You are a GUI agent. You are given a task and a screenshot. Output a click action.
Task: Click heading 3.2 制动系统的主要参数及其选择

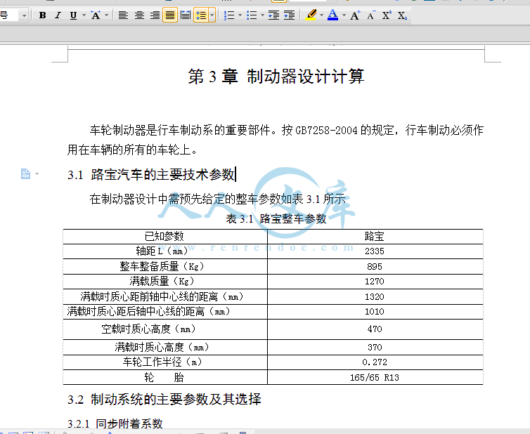[164, 400]
